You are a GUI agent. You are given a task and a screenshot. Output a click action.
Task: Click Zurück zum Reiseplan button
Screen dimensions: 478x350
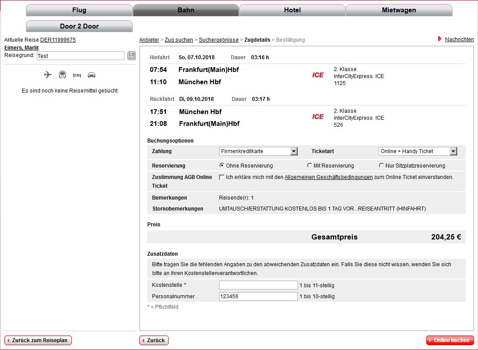(38, 340)
